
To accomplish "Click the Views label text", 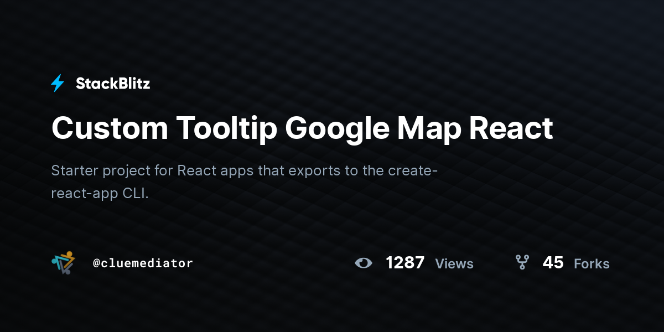I will 454,264.
